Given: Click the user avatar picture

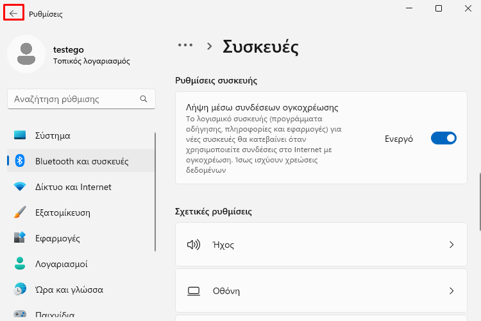Looking at the screenshot, I should point(26,54).
